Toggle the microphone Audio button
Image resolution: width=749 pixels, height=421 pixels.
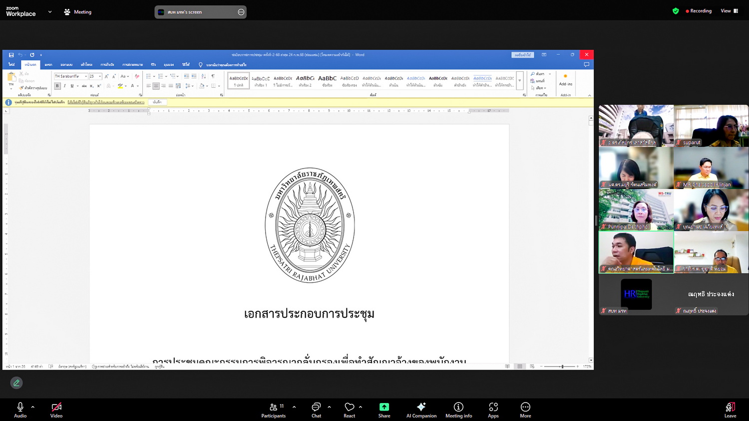coord(20,410)
